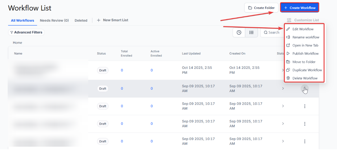Click the Create Folder button
The width and height of the screenshot is (337, 153).
pos(261,8)
